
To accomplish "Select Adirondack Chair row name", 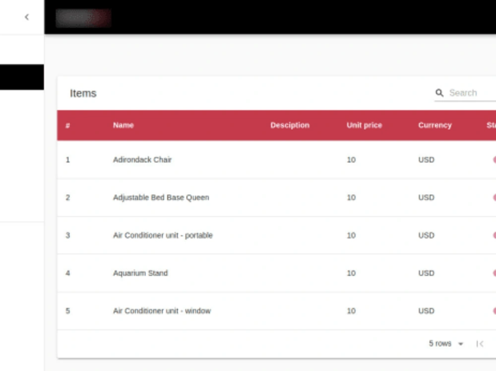I will click(142, 159).
